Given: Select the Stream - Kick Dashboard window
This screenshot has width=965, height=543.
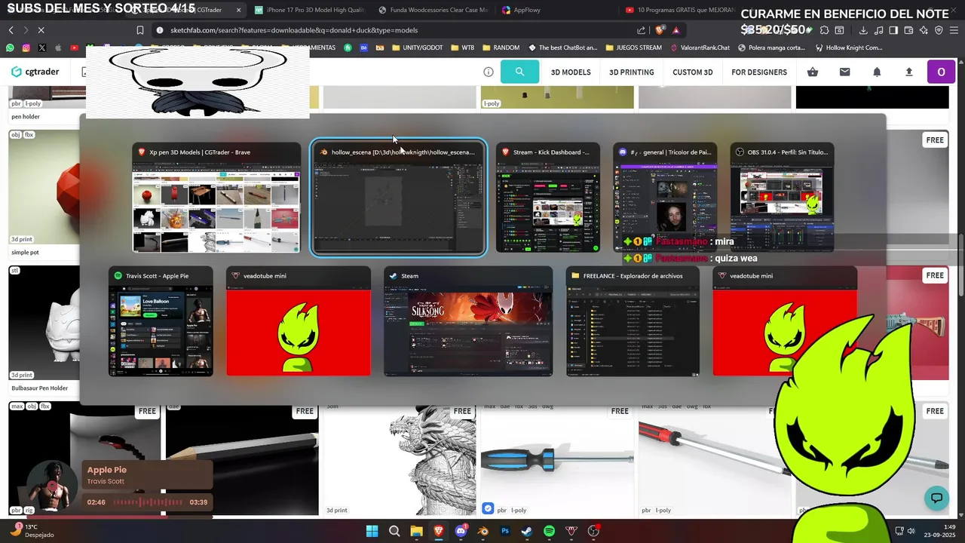Looking at the screenshot, I should point(548,198).
